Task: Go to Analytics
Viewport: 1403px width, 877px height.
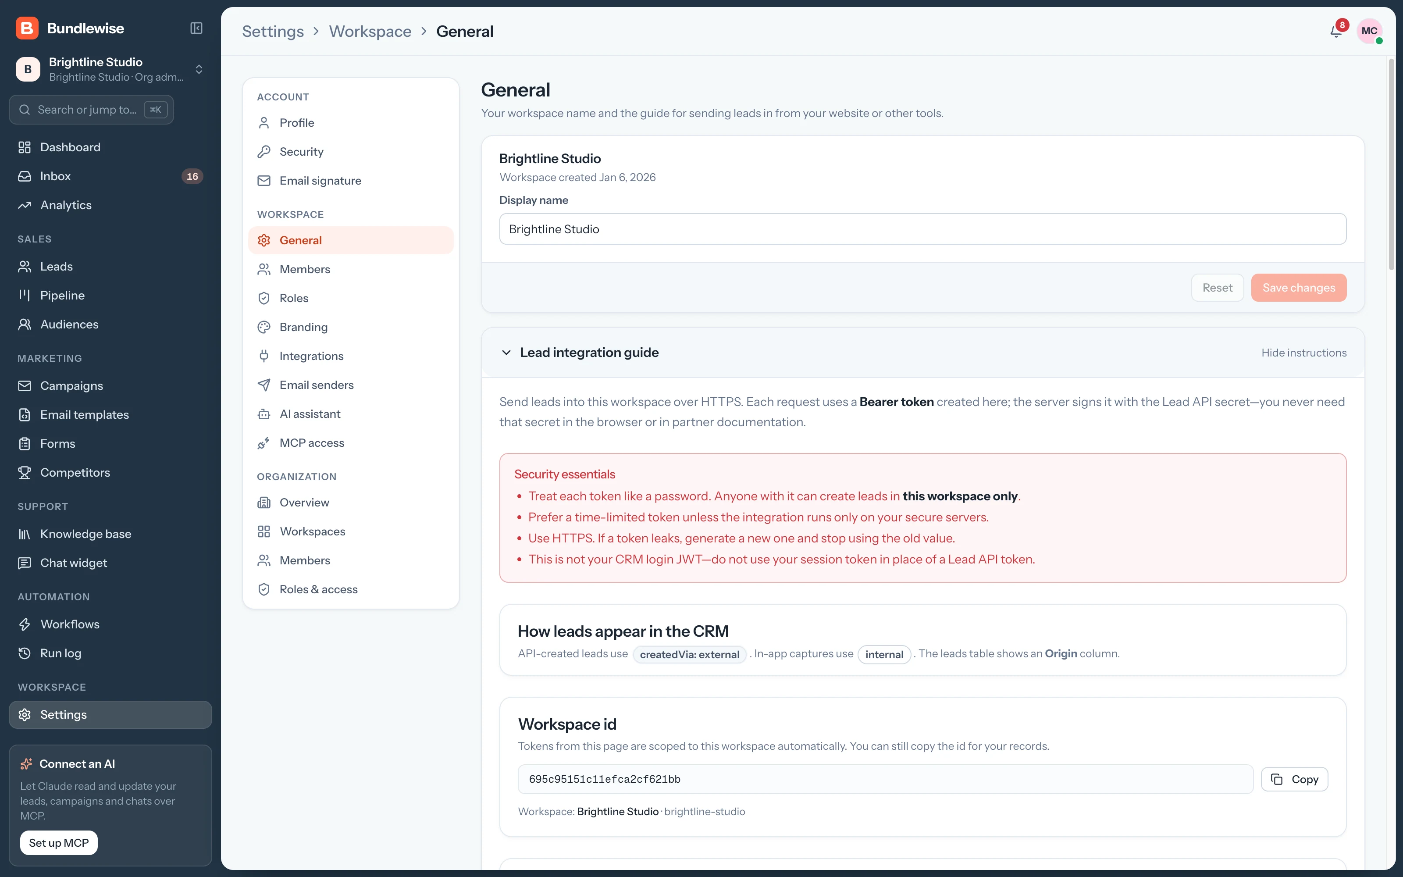Action: click(x=110, y=205)
